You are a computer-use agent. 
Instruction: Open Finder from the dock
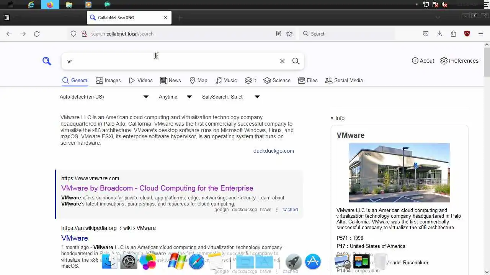pos(109,262)
